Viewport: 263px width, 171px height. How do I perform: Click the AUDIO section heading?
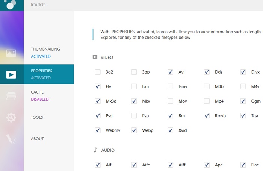pyautogui.click(x=108, y=150)
